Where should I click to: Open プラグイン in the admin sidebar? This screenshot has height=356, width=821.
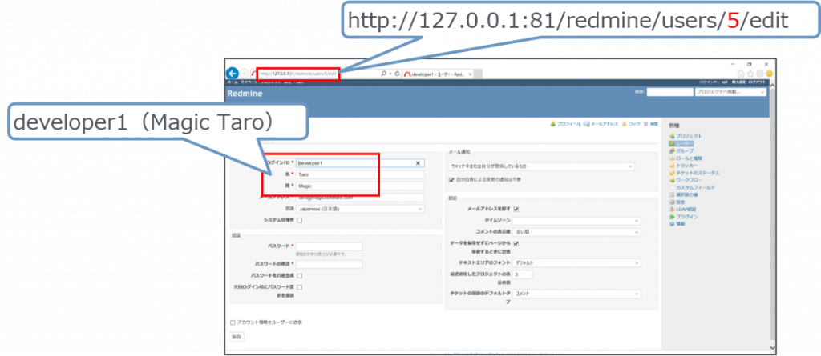pos(686,217)
